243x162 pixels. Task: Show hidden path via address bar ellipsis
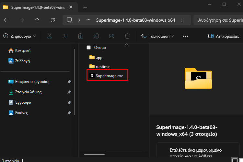(88, 20)
